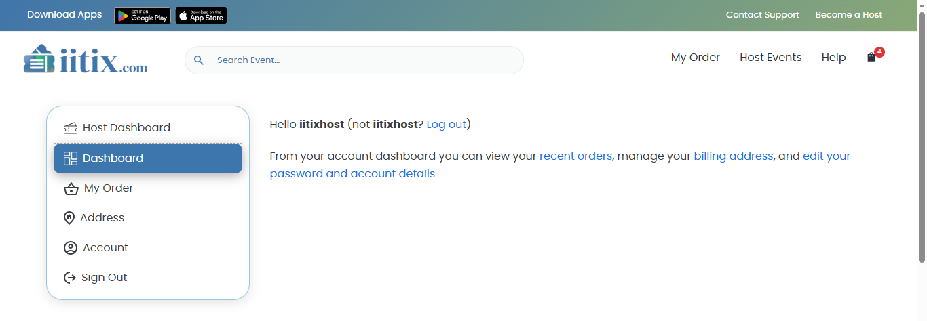Viewport: 927px width, 321px height.
Task: Click the Contact Support link
Action: [762, 15]
